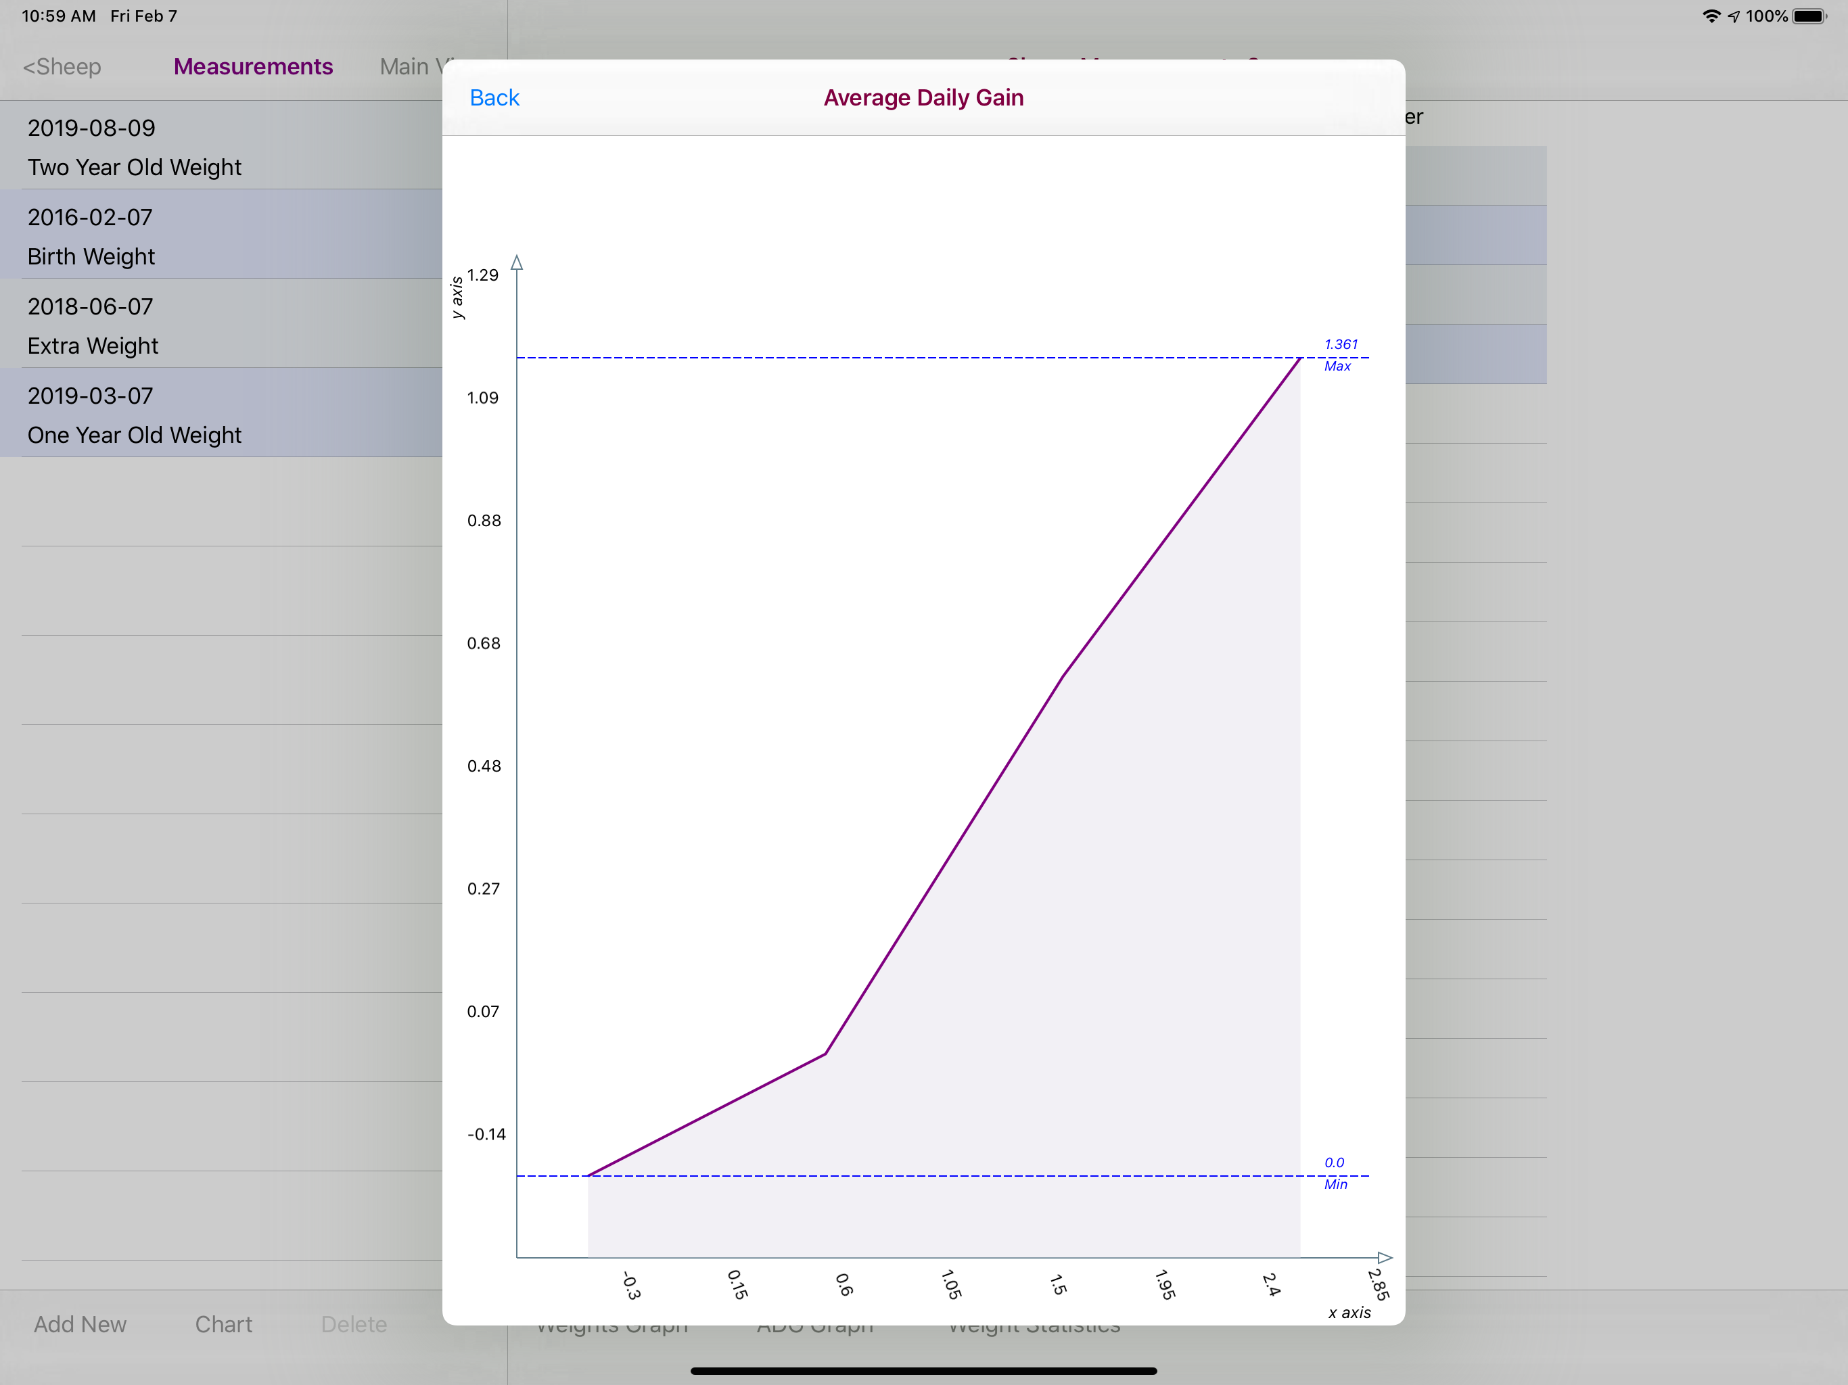
Task: Tap the Wi-Fi status icon
Action: (x=1711, y=16)
